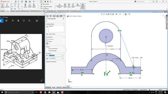This screenshot has width=168, height=94.
Task: Confirm Line Properties with green checkmark
Action: pos(47,21)
